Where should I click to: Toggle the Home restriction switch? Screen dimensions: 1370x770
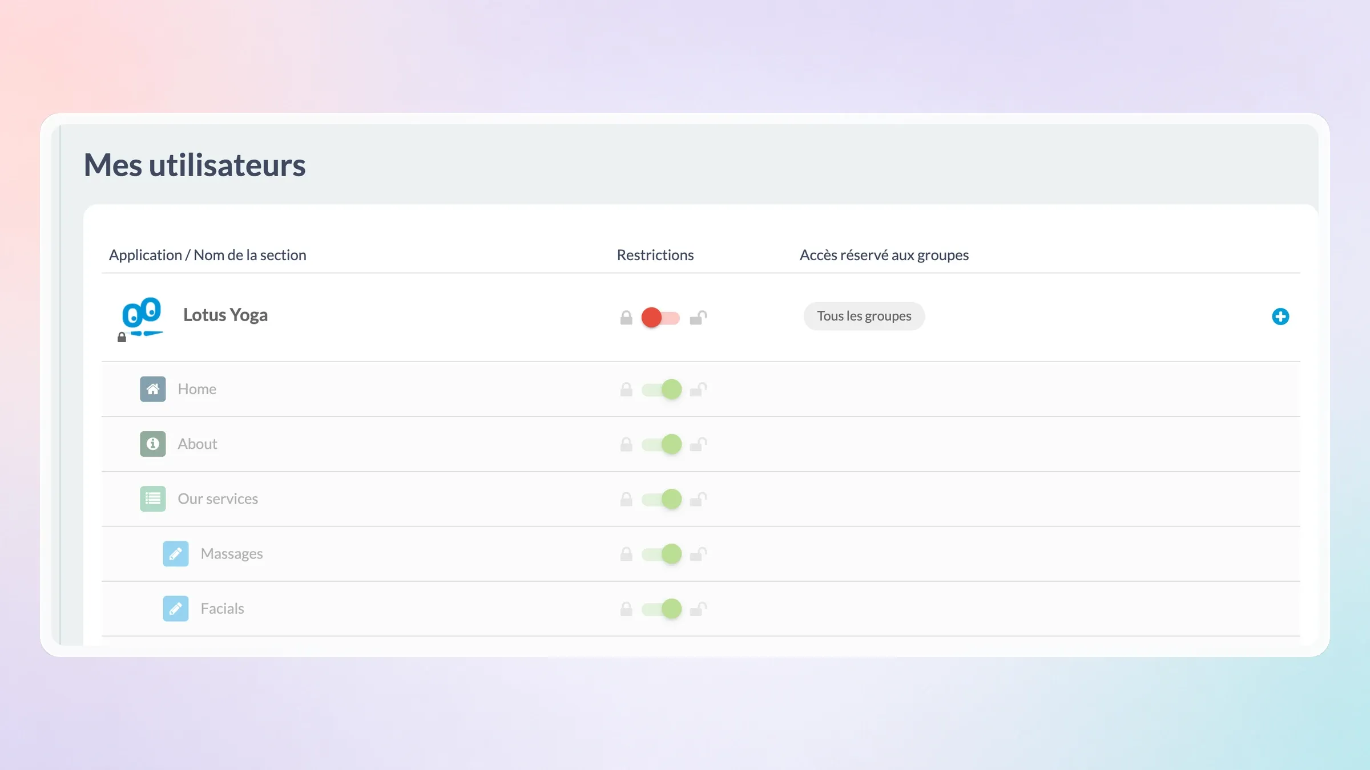(x=662, y=390)
